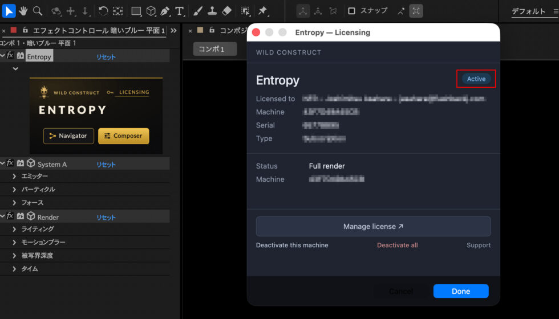Select the Hand tool
559x319 pixels.
tap(23, 11)
